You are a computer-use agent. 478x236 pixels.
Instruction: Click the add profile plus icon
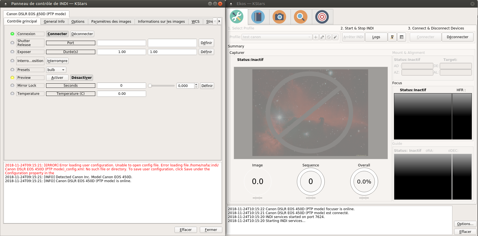tap(316, 37)
